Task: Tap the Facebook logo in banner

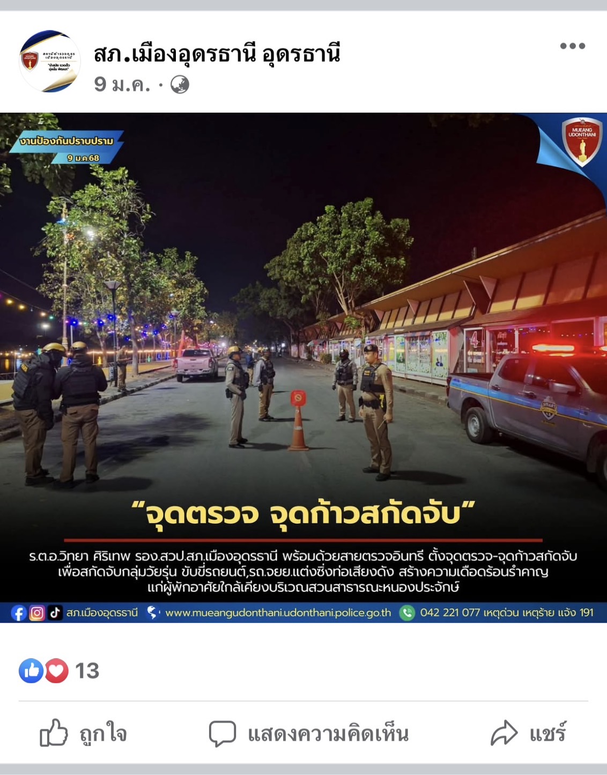Action: point(19,612)
